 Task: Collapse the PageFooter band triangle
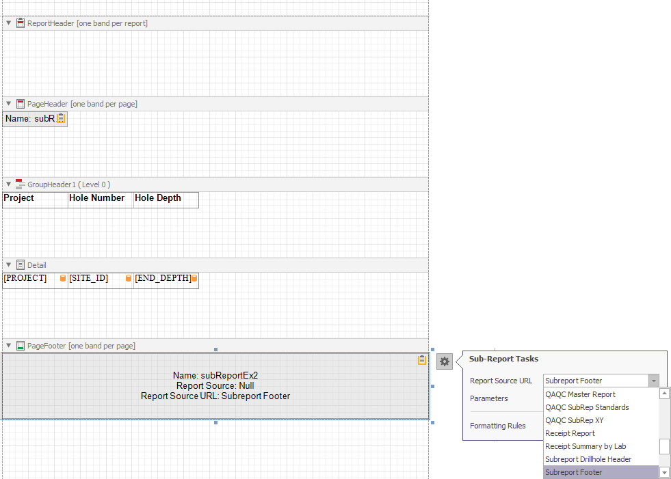coord(9,345)
